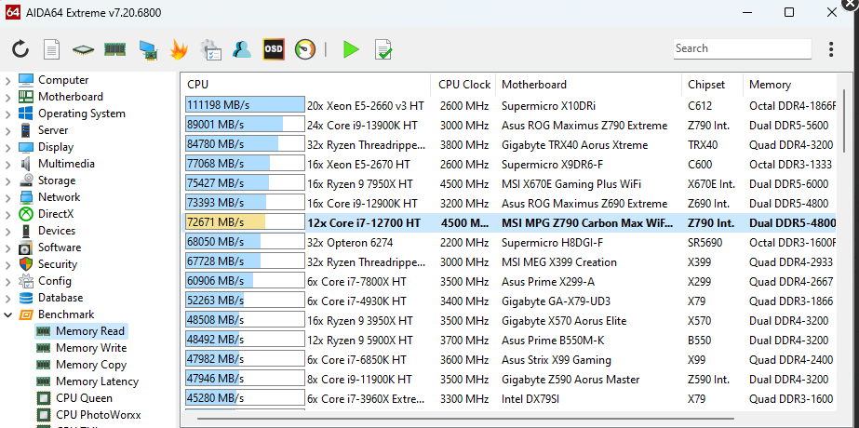Select the Display monitor icon
Image resolution: width=859 pixels, height=428 pixels.
26,147
